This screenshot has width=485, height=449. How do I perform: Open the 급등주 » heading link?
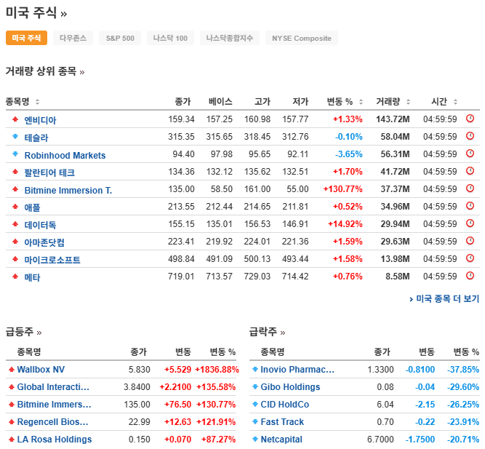point(23,332)
